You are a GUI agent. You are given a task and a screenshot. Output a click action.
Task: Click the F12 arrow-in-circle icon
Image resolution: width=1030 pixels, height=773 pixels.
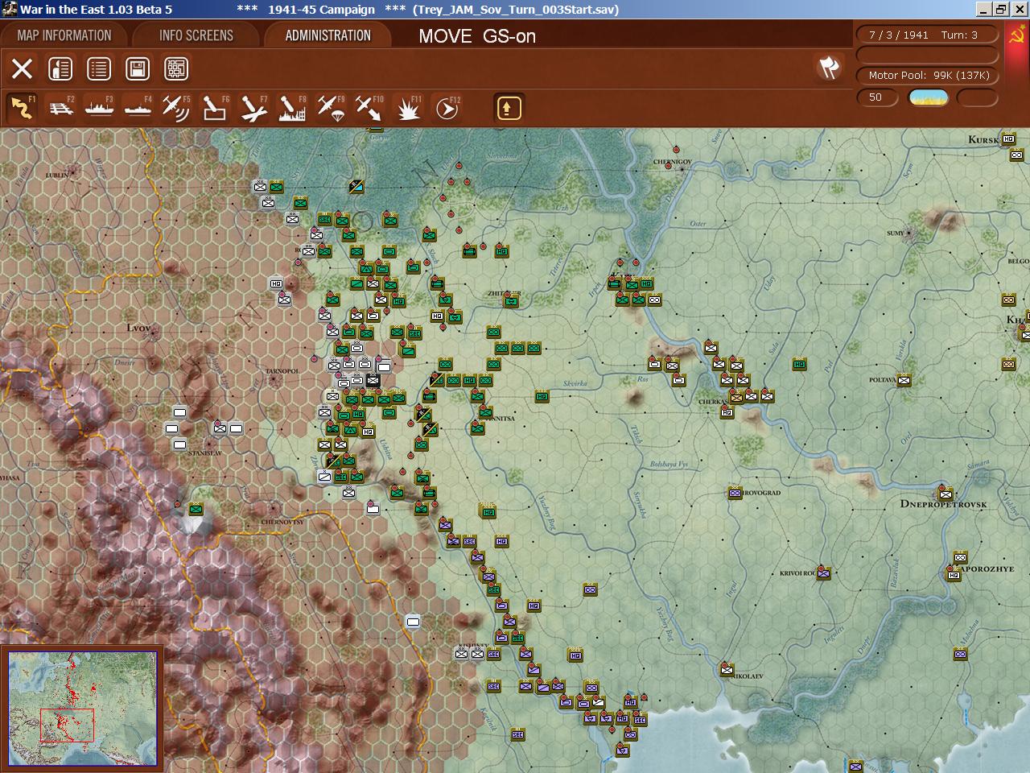click(447, 108)
